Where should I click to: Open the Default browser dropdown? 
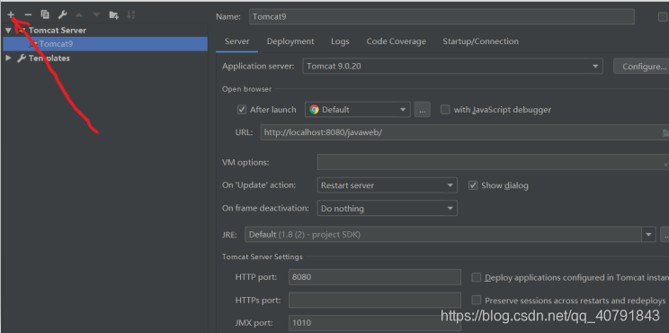click(x=358, y=110)
